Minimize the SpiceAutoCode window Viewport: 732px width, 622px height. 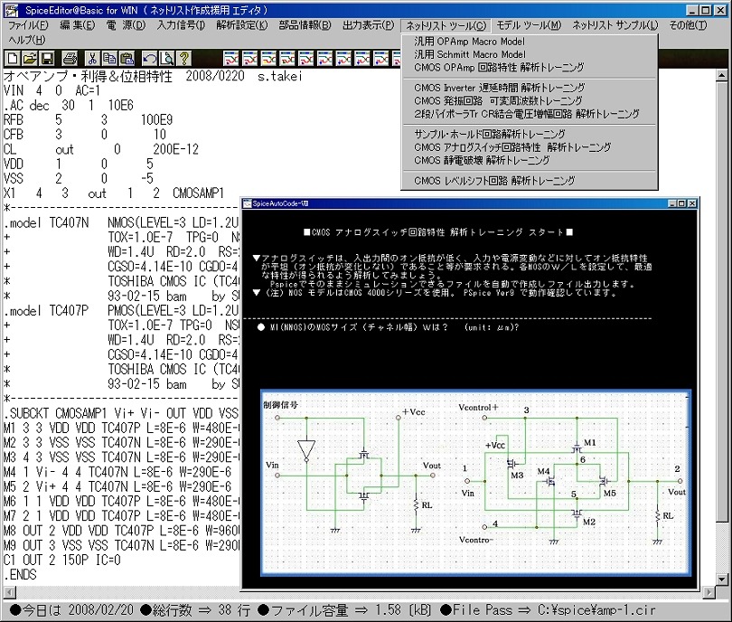672,203
